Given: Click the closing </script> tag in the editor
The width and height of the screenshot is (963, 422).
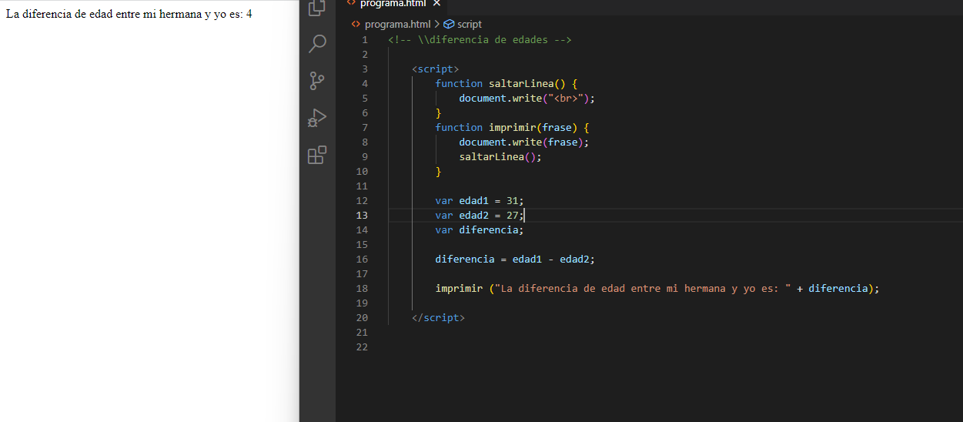Looking at the screenshot, I should pos(439,317).
